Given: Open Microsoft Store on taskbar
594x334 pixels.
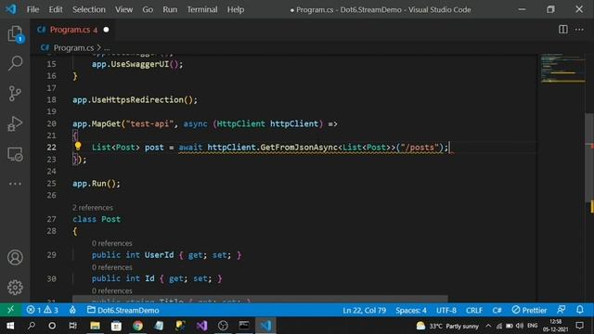Looking at the screenshot, I should click(x=116, y=326).
